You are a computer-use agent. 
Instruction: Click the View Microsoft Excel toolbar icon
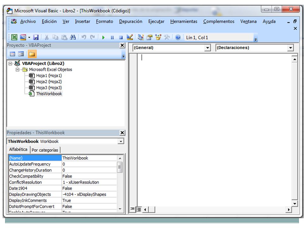(14, 37)
